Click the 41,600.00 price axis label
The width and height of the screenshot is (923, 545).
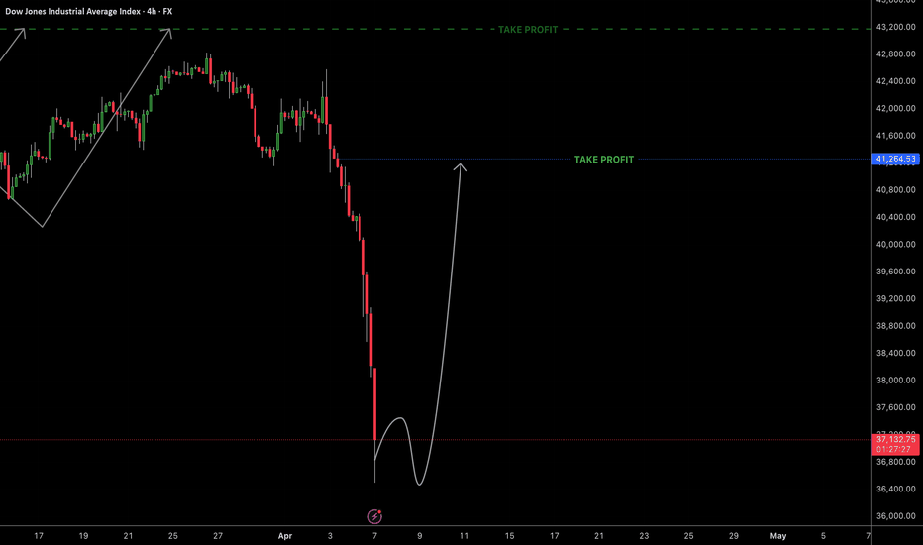895,136
